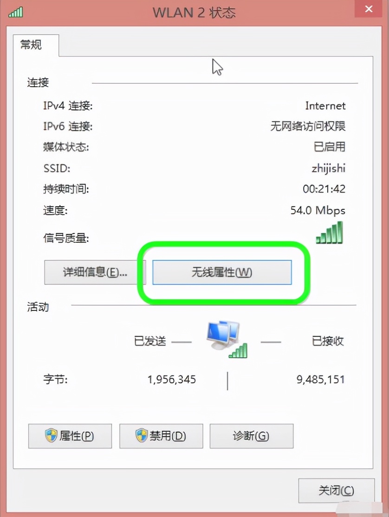This screenshot has height=517, width=389.
Task: Open 无线属性(W) wireless properties
Action: [x=222, y=272]
